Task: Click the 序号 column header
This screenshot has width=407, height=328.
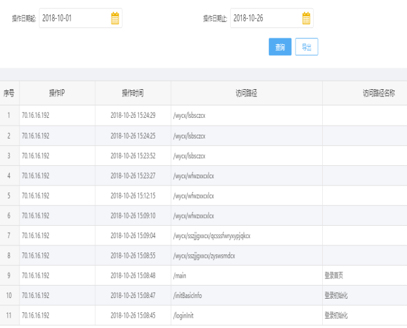Action: click(9, 93)
